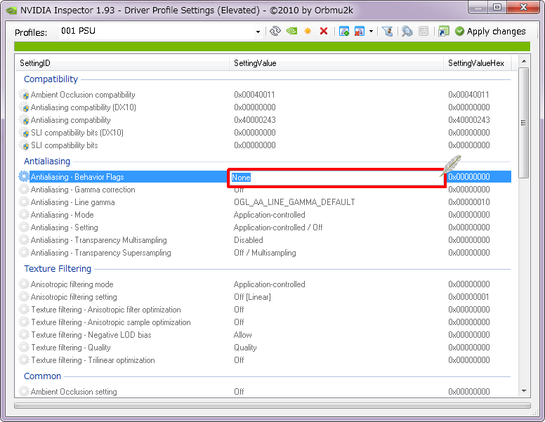
Task: Click the settings list scroll down arrow
Action: [524, 391]
